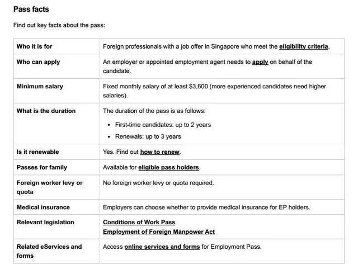Click the 'What is the duration' row label
This screenshot has height=269, width=358.
(x=46, y=111)
